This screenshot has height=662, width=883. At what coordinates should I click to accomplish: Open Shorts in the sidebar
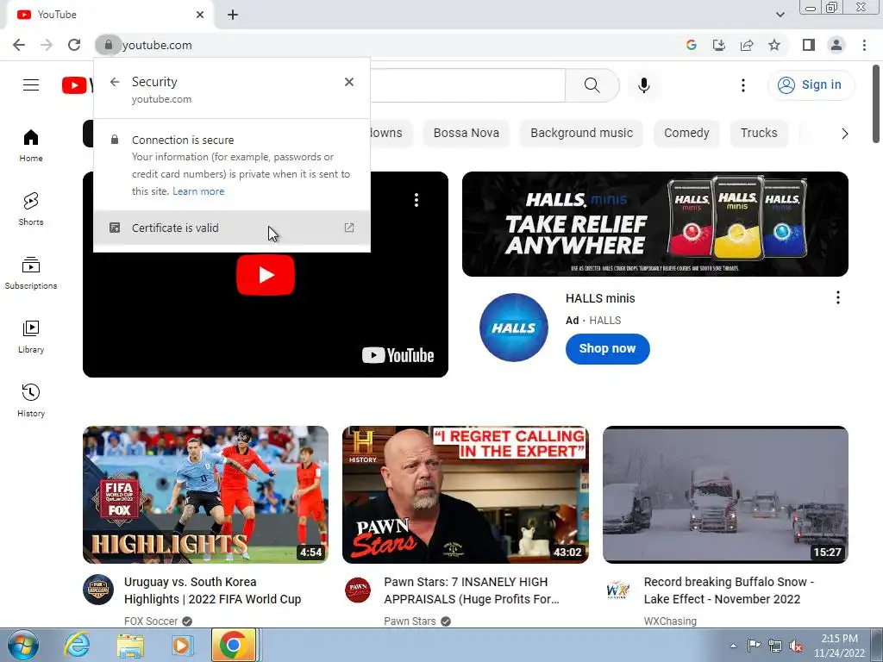[31, 209]
